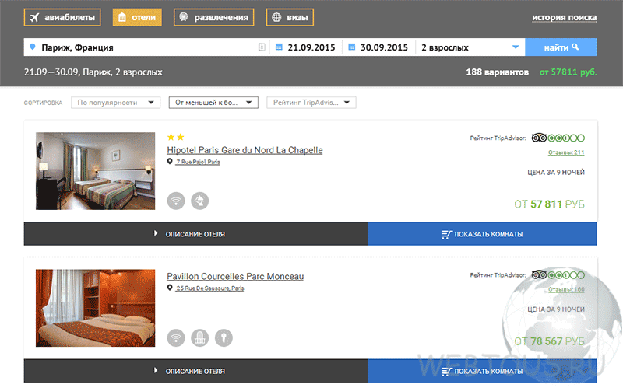Click key amenity icon for Pavillon Courcelles
This screenshot has width=623, height=388.
224,338
